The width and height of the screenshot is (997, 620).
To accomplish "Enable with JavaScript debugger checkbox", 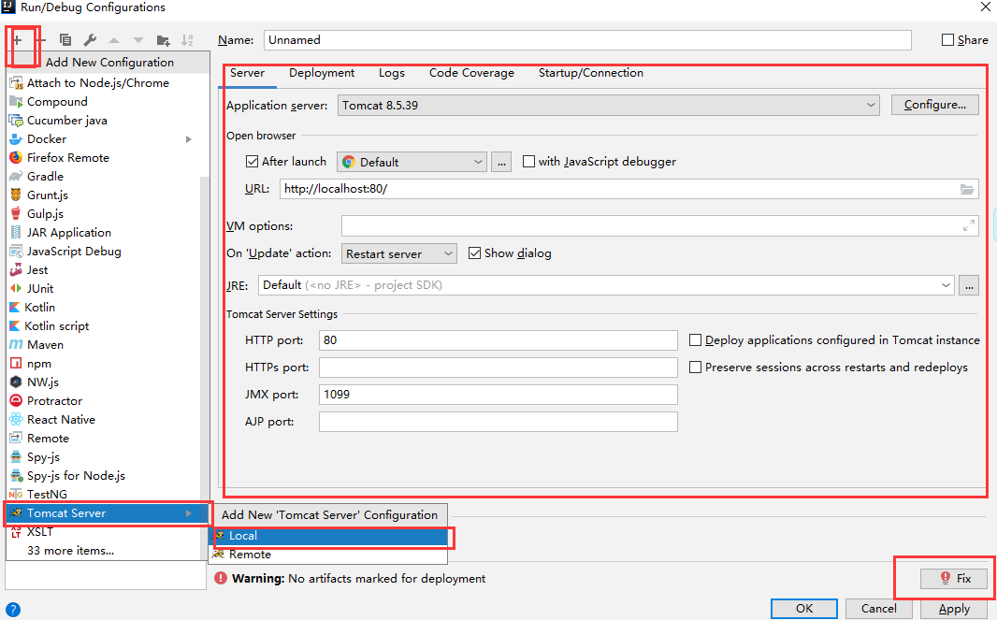I will pos(528,162).
